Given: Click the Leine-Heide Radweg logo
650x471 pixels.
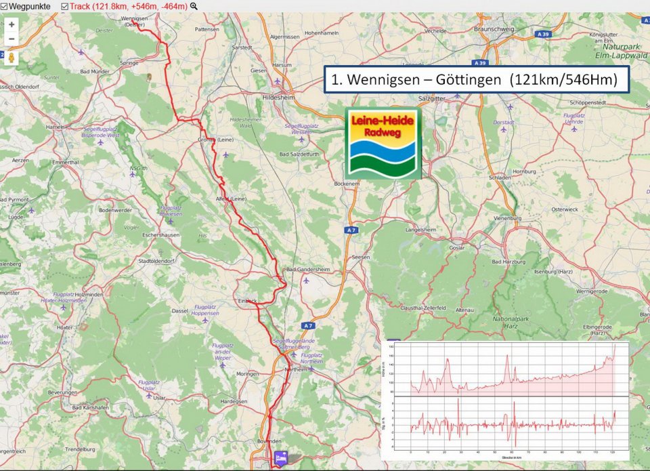Looking at the screenshot, I should point(383,143).
